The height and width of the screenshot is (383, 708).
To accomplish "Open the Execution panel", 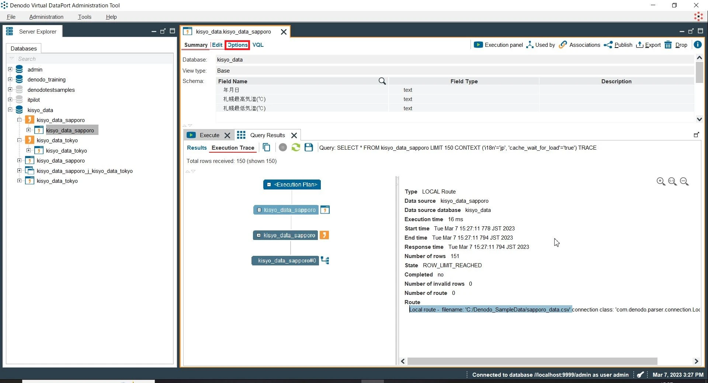I will click(498, 45).
